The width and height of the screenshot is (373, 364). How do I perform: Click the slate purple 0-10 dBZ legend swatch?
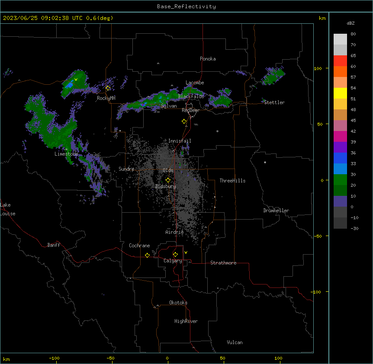pos(340,201)
